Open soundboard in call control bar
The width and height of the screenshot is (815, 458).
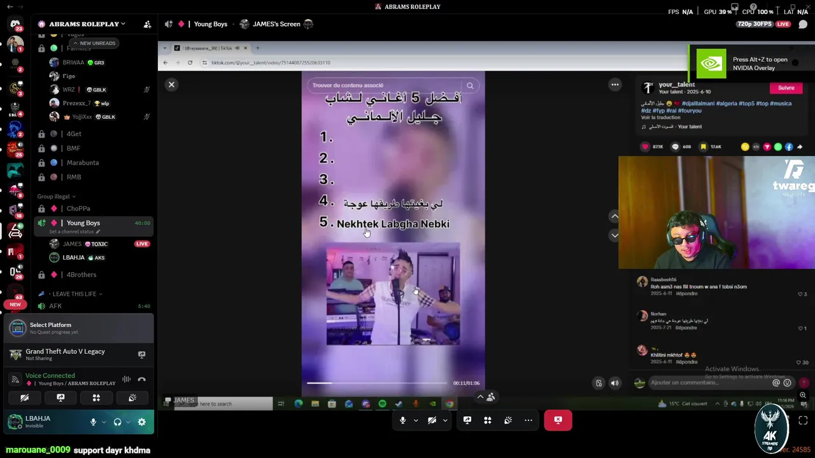coord(507,420)
